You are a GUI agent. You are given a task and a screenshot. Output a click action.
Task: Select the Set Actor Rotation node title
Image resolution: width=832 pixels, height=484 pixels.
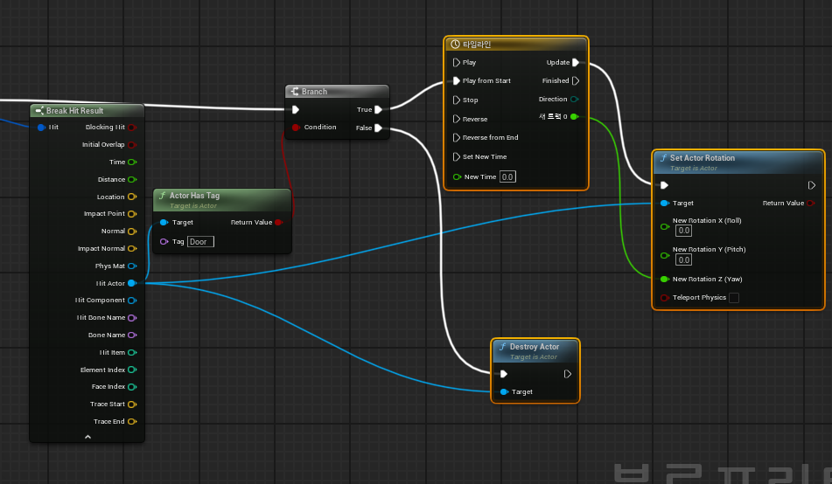[702, 158]
